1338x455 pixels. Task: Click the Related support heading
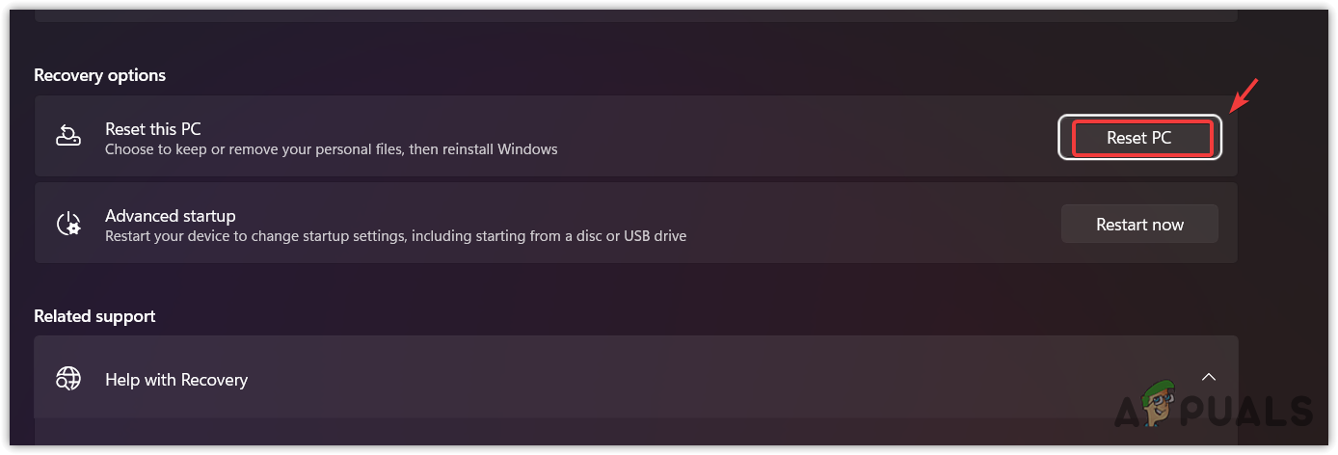(x=94, y=316)
